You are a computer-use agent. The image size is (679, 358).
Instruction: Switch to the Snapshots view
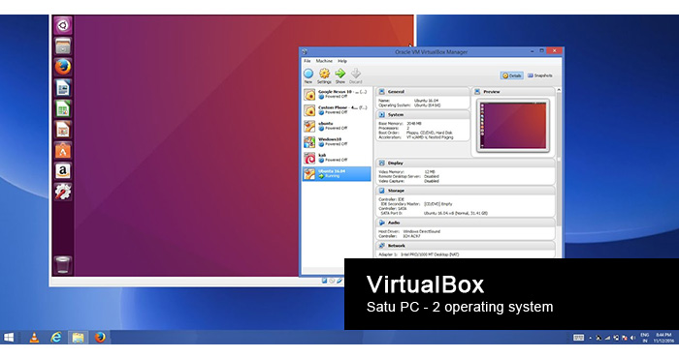click(539, 75)
